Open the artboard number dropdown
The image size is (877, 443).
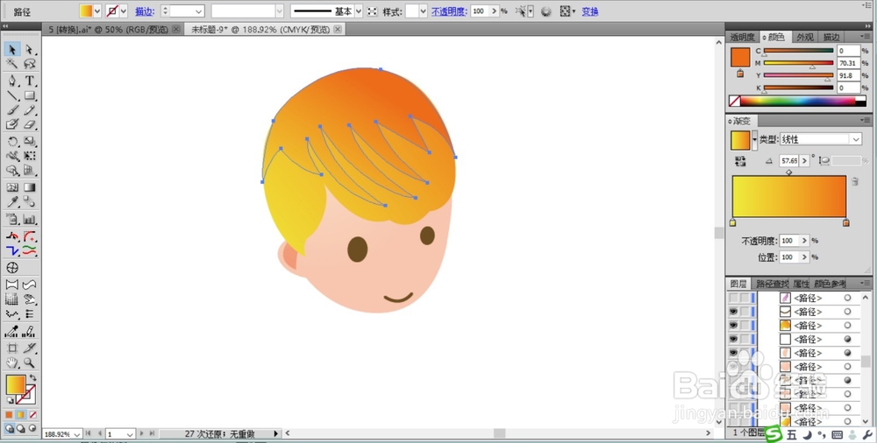[130, 434]
